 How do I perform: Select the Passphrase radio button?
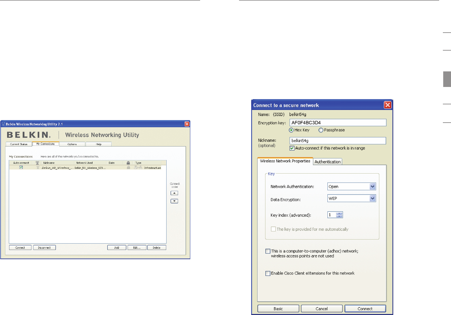pos(321,130)
